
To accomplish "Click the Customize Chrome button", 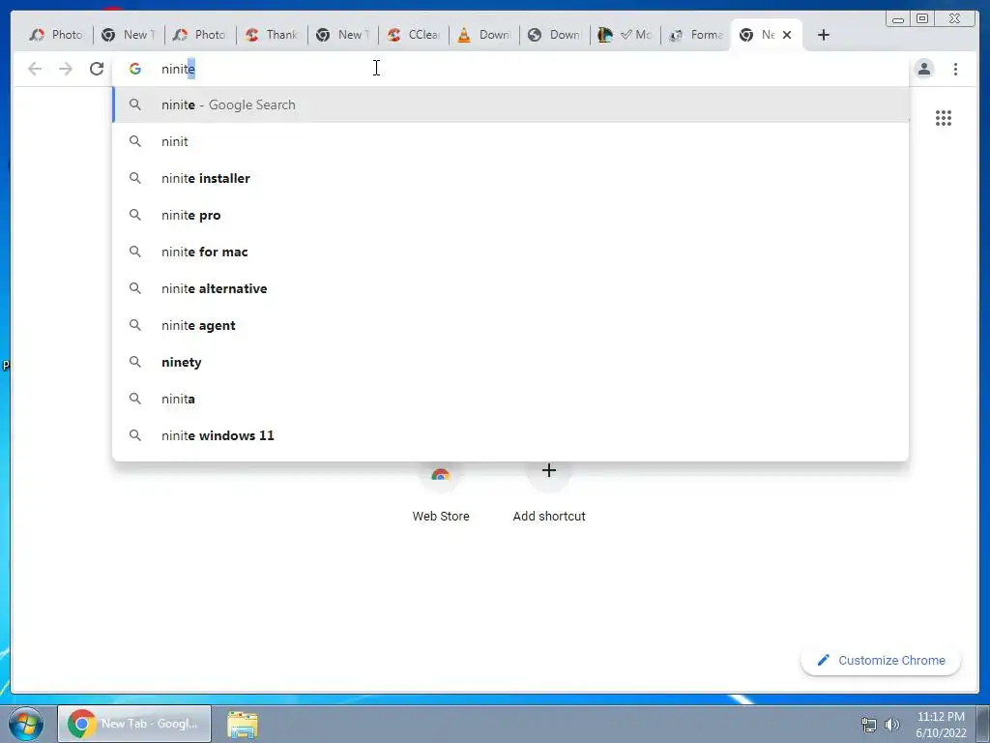I will click(x=881, y=660).
